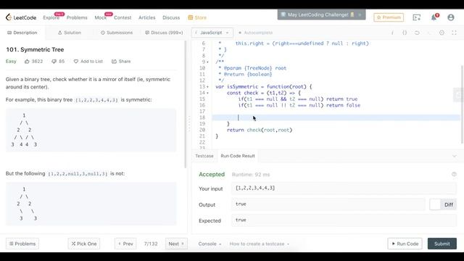The image size is (464, 261).
Task: Go to the Prev problem
Action: (x=125, y=244)
